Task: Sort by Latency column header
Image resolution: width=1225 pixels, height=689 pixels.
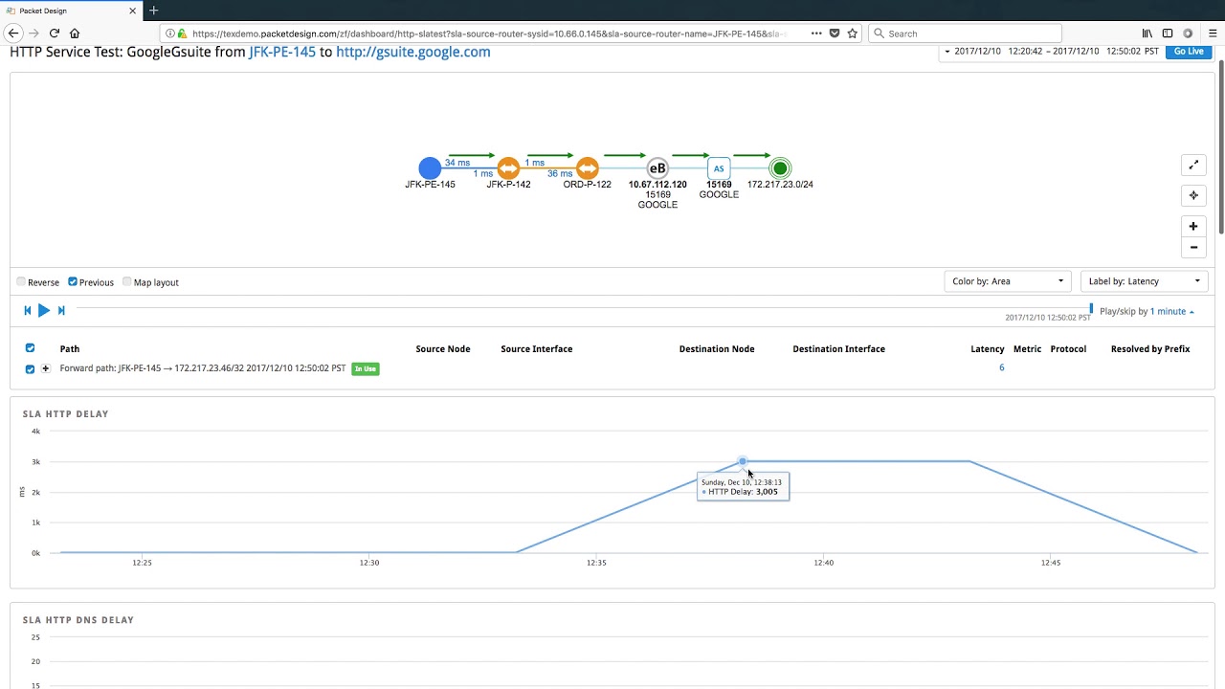Action: pos(988,349)
